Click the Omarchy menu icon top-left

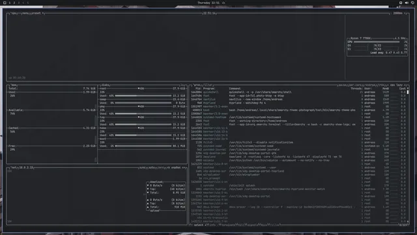5,3
